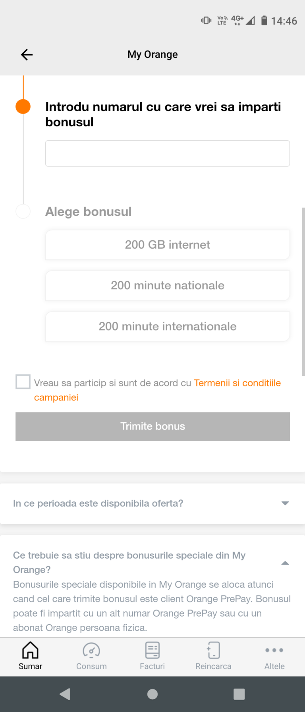Open the Sumar home tab

click(30, 656)
